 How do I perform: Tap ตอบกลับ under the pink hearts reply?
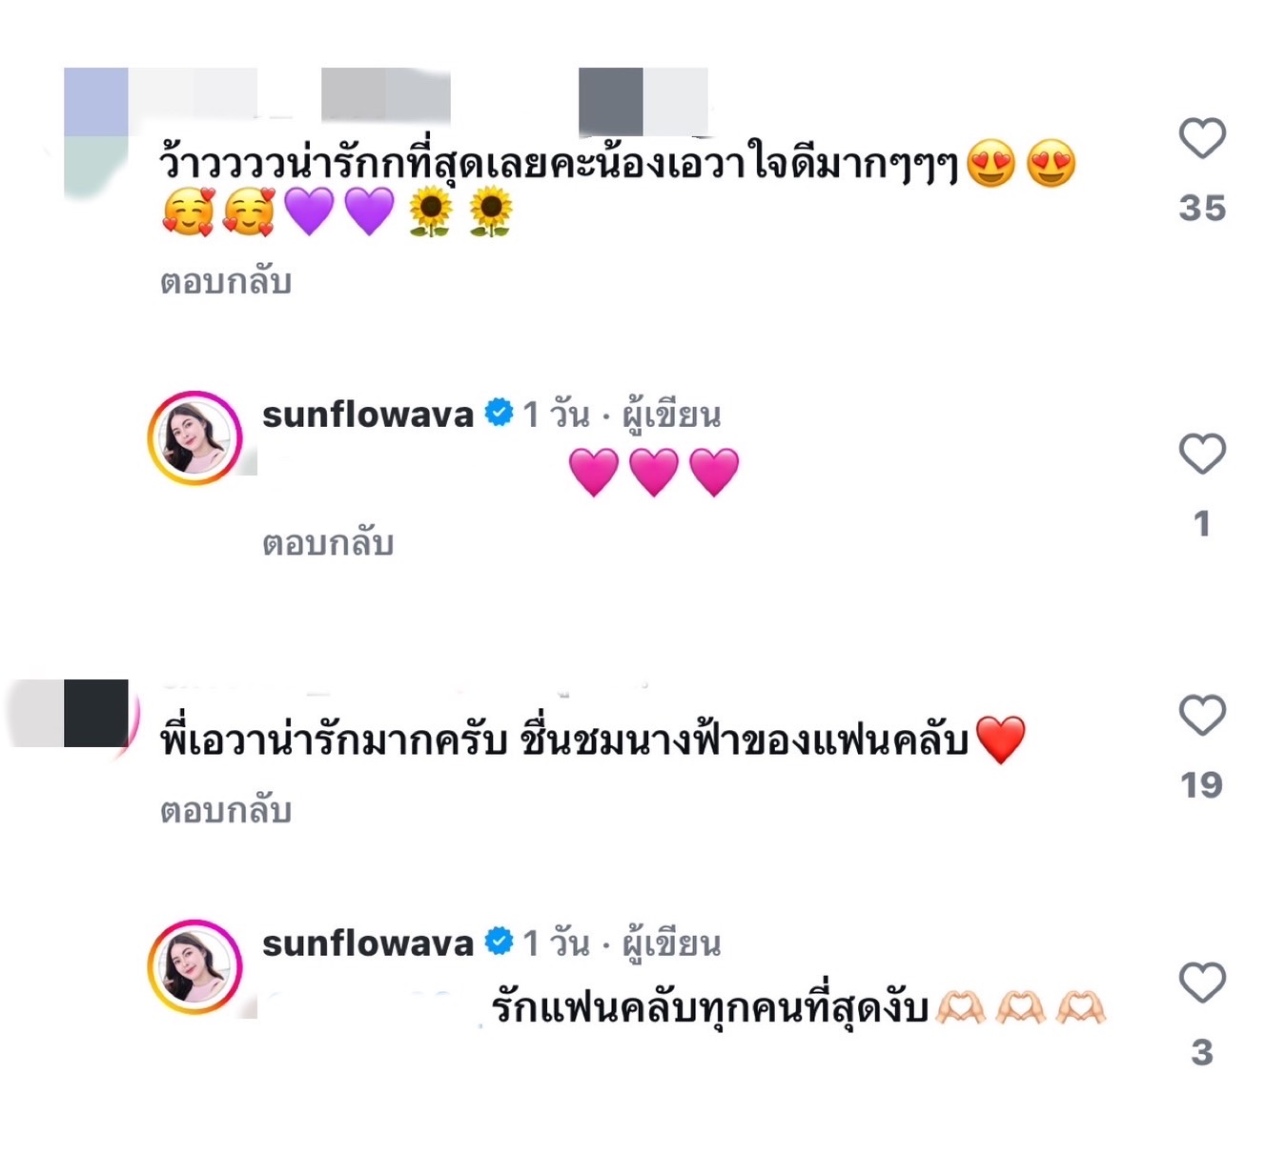(328, 543)
